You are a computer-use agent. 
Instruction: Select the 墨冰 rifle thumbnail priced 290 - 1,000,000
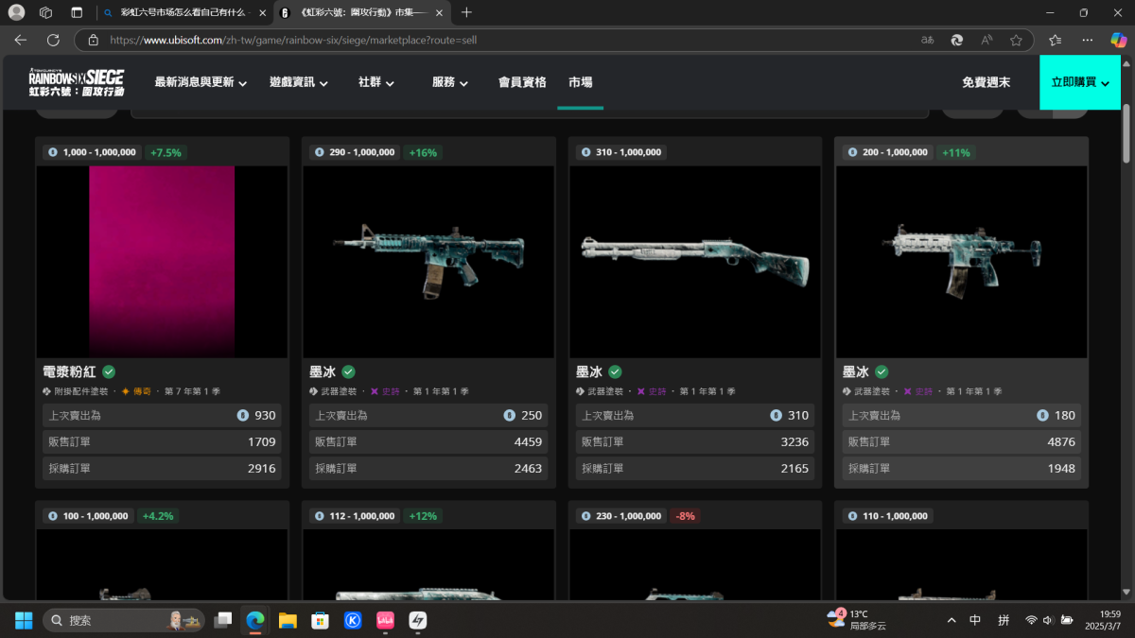pyautogui.click(x=428, y=262)
